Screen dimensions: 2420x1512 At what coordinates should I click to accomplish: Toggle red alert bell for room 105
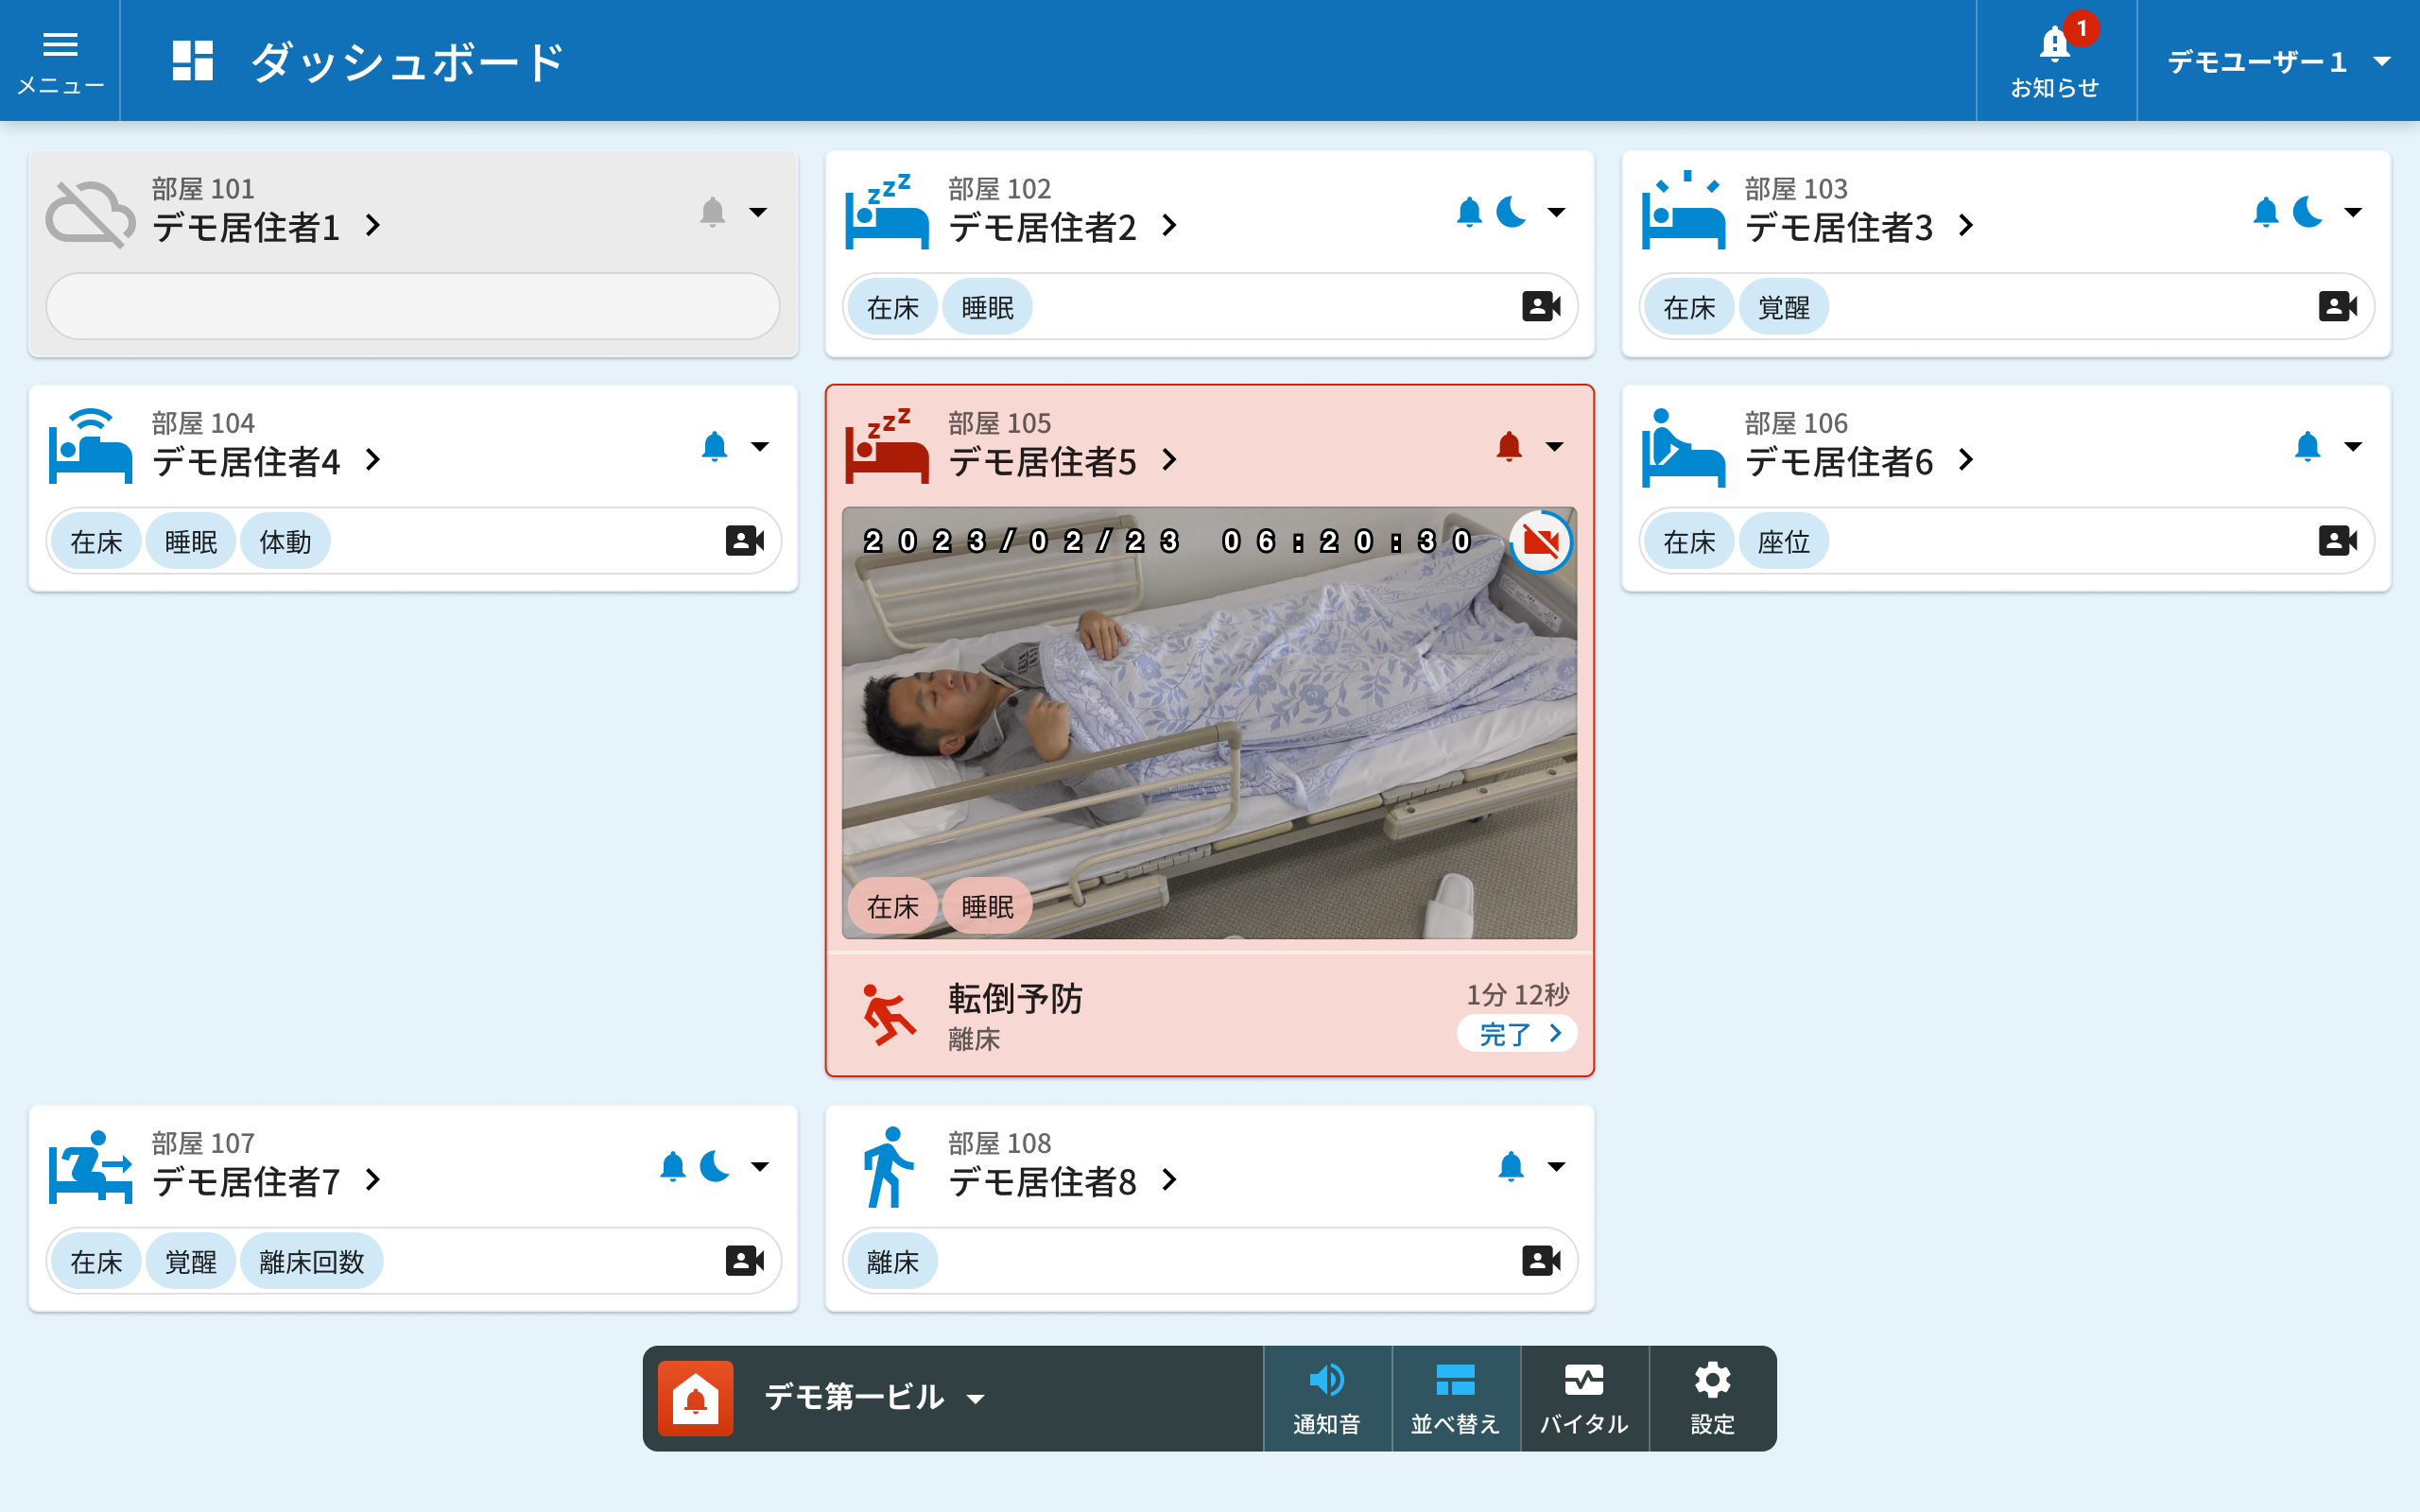[x=1509, y=446]
